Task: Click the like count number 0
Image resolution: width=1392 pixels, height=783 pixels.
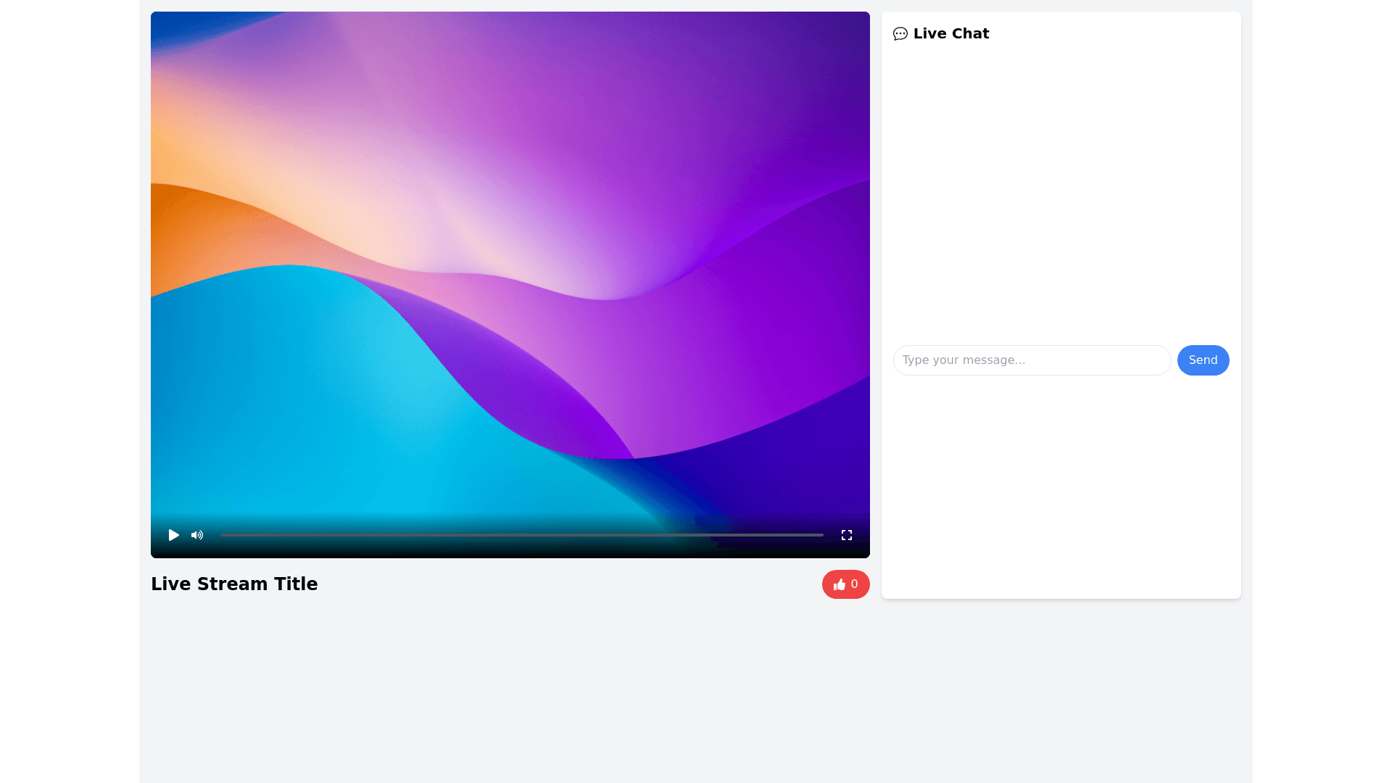Action: 855,584
